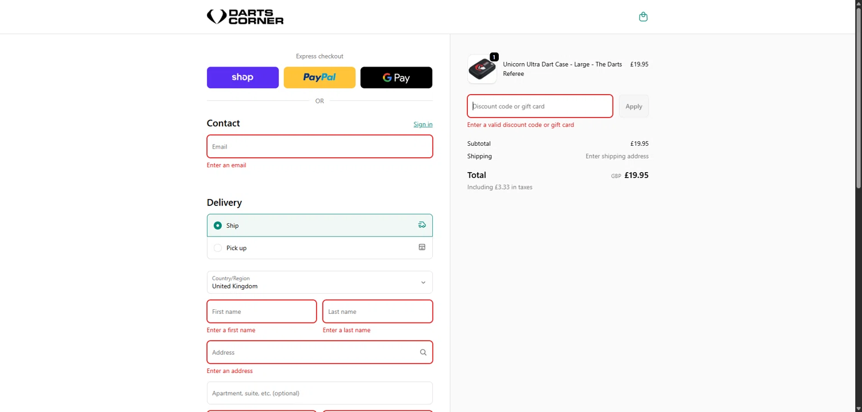Click the dart case product thumbnail
This screenshot has width=862, height=412.
point(482,69)
